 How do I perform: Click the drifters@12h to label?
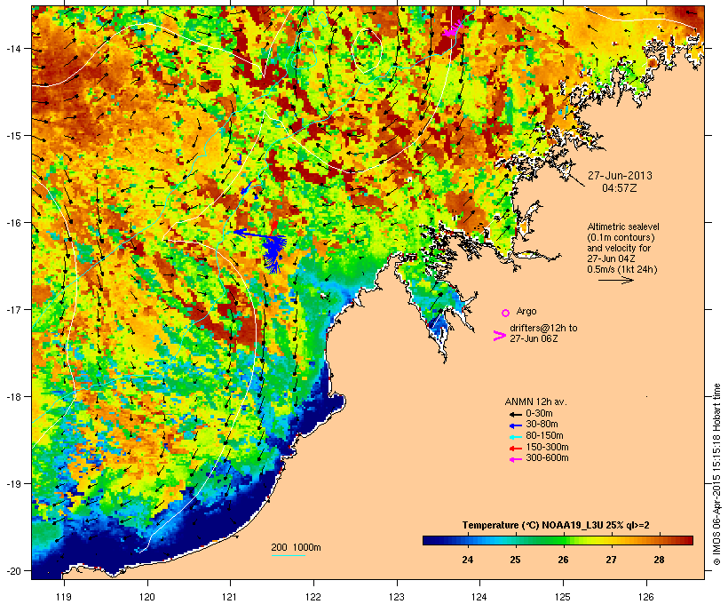click(x=543, y=328)
